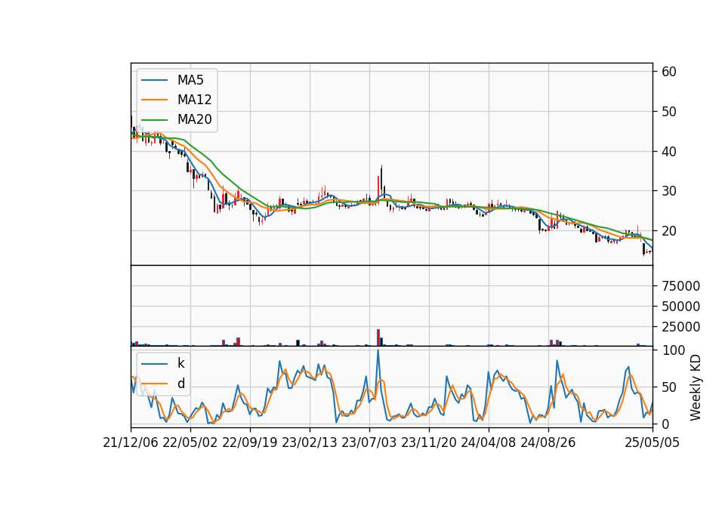The width and height of the screenshot is (725, 521).
Task: Click the blue k legend line sample
Action: coord(154,364)
